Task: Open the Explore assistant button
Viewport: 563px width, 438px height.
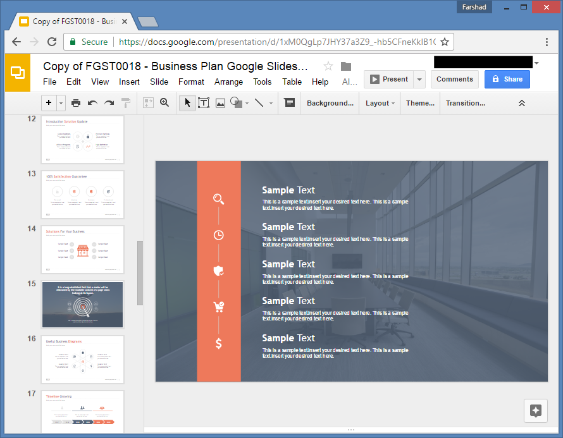Action: point(535,410)
